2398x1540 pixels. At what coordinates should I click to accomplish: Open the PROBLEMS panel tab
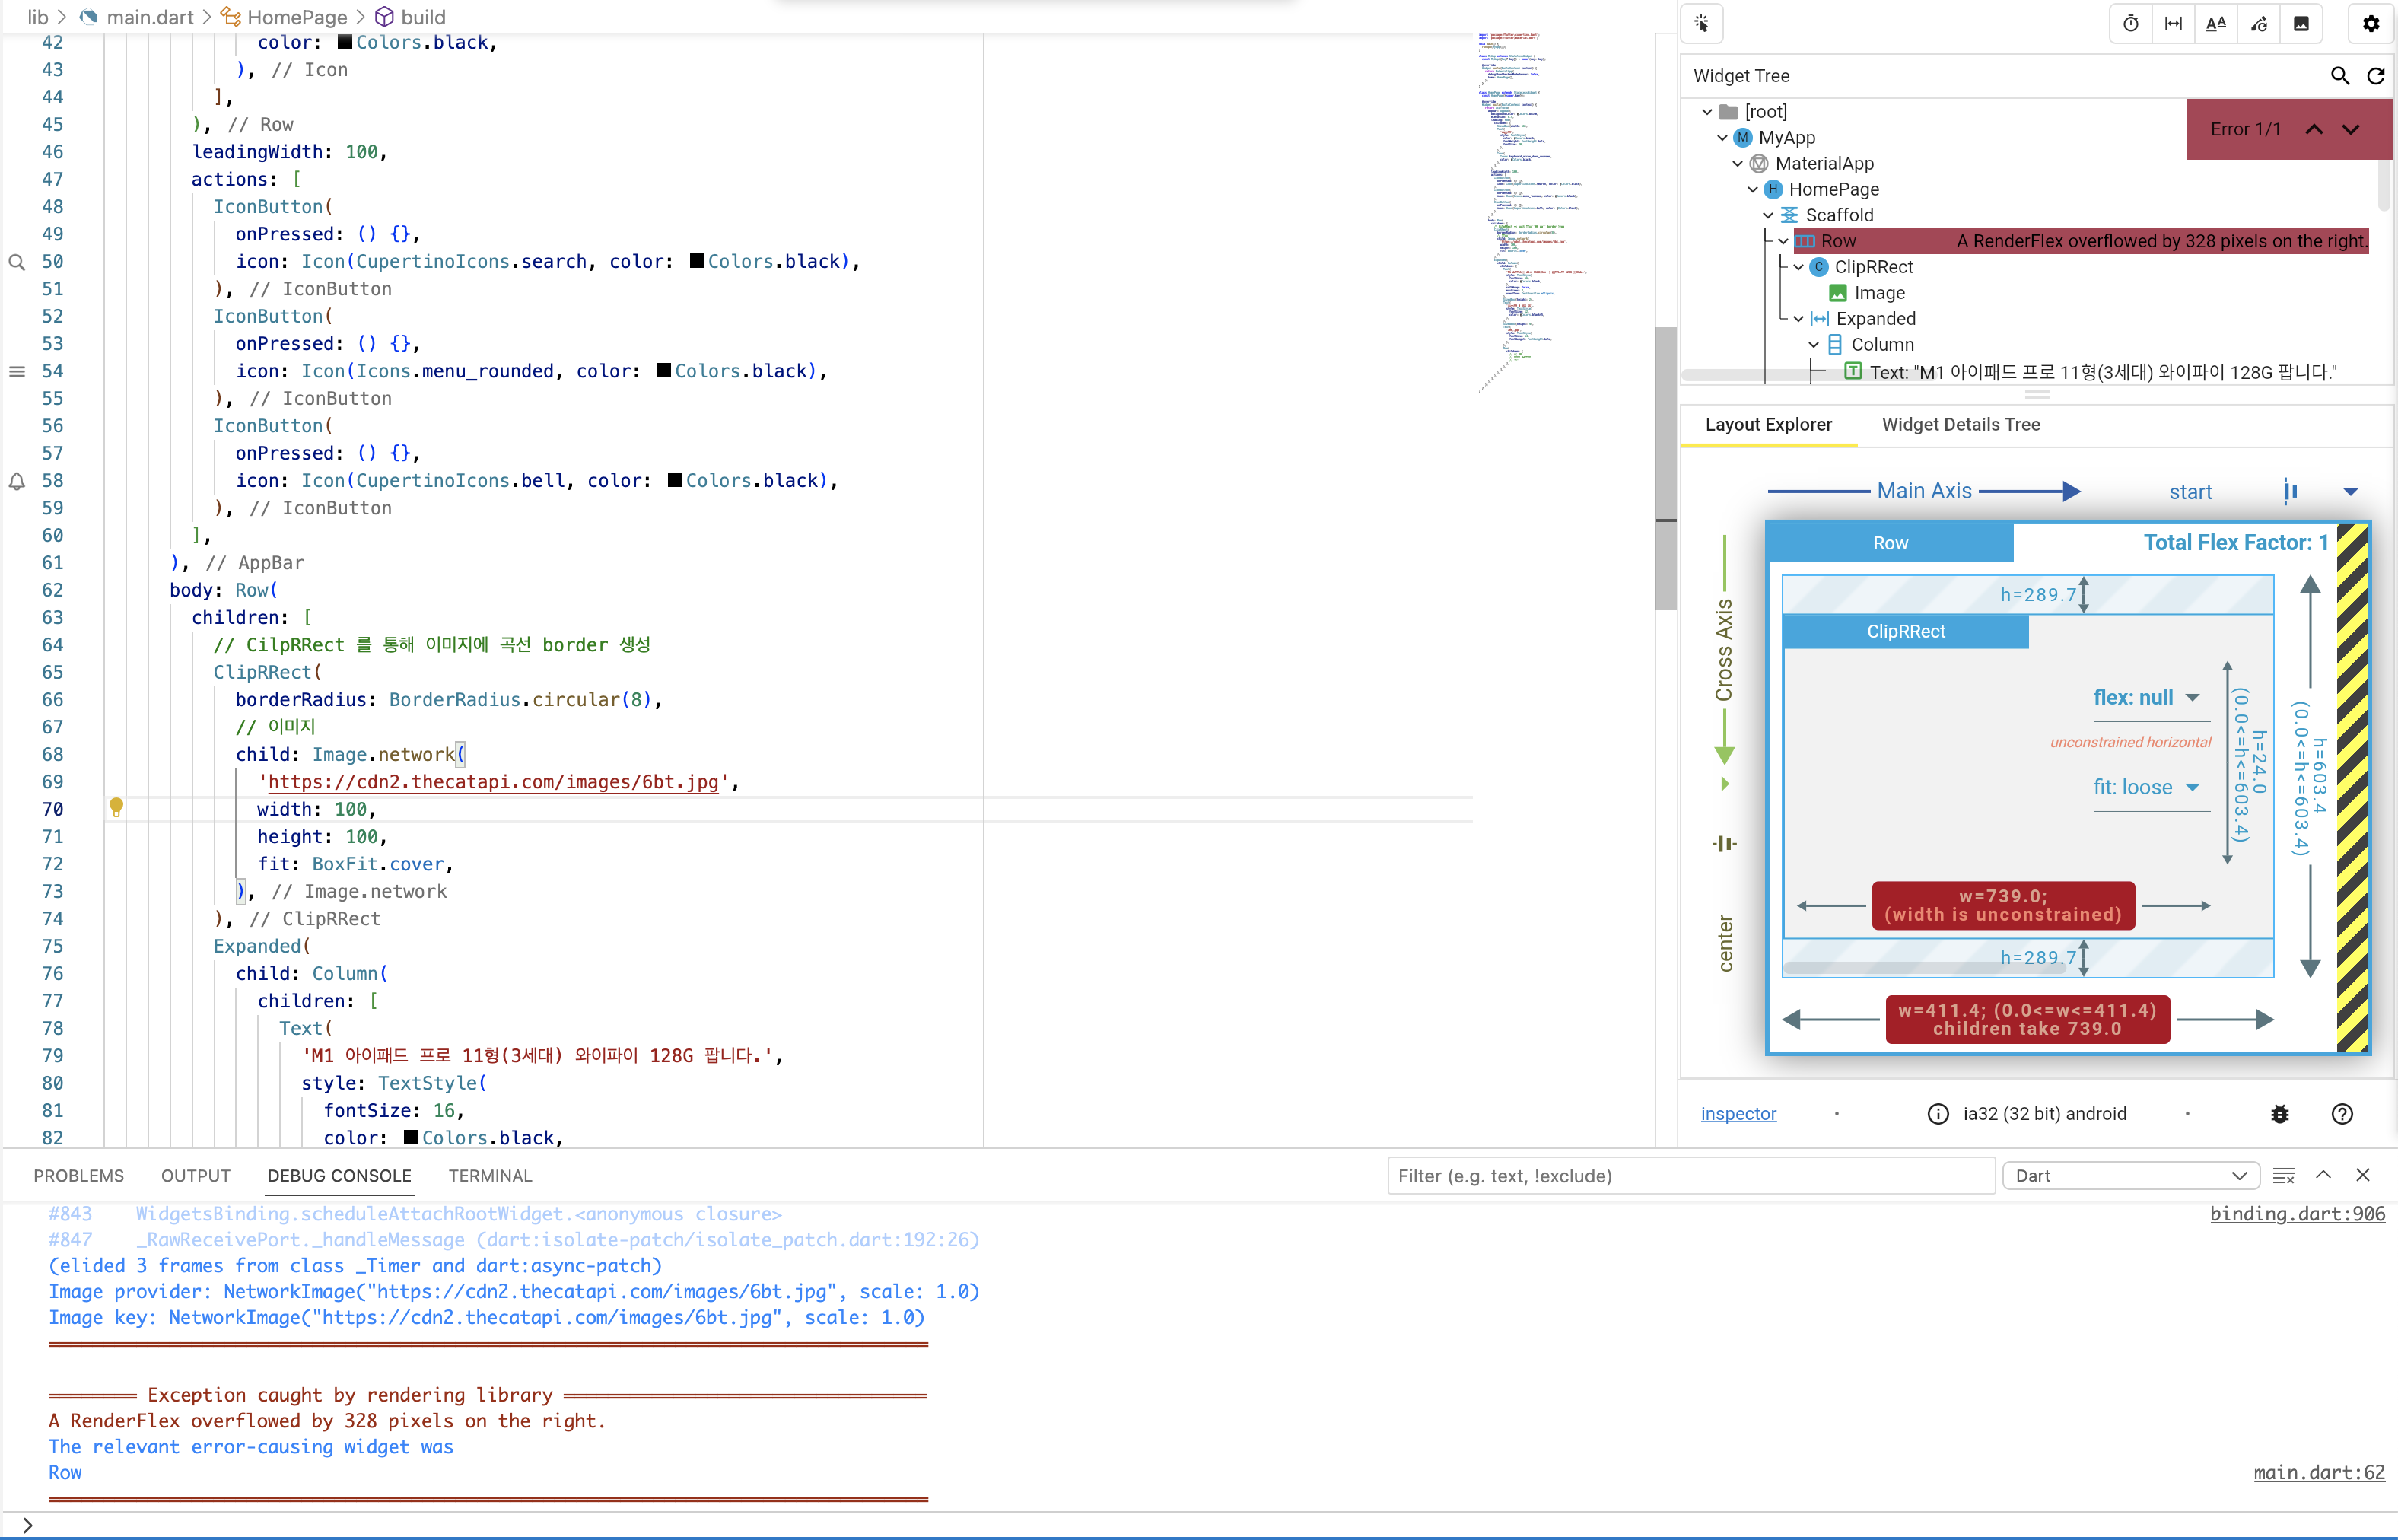[x=78, y=1176]
